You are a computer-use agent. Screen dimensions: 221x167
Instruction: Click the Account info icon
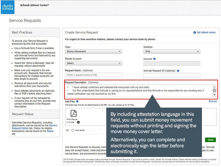[x=154, y=59]
